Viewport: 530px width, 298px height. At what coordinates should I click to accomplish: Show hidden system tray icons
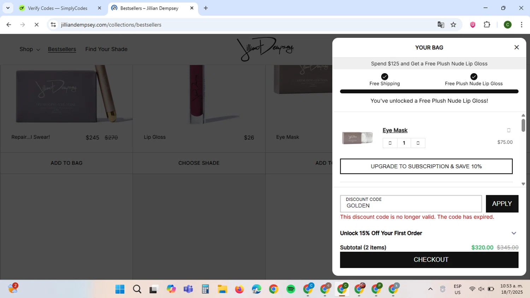pyautogui.click(x=430, y=289)
